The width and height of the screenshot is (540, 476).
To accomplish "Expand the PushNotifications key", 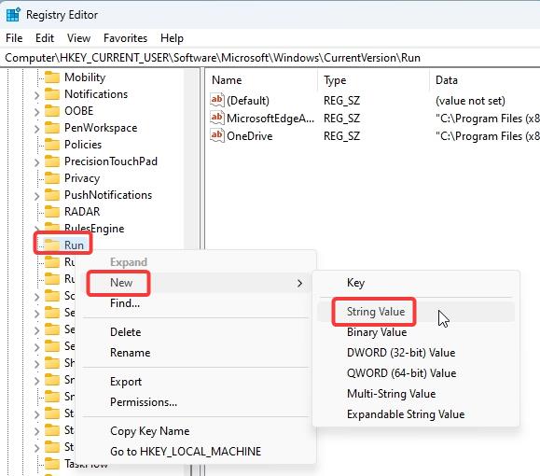I will point(37,196).
